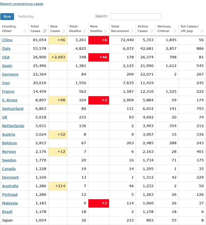Switch to the Now tab
The image size is (206, 225).
point(7,17)
